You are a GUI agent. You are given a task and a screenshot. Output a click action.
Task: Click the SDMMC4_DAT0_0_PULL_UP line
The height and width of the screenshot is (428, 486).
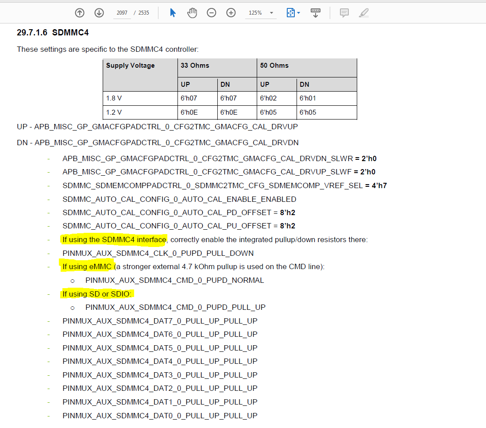160,416
